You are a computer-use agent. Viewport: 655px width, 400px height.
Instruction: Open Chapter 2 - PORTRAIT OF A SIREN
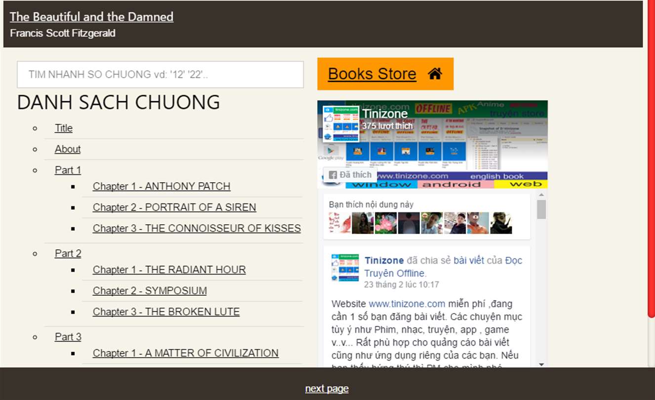174,207
